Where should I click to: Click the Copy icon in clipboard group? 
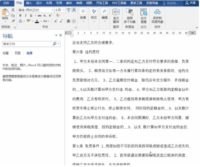(x=13, y=15)
